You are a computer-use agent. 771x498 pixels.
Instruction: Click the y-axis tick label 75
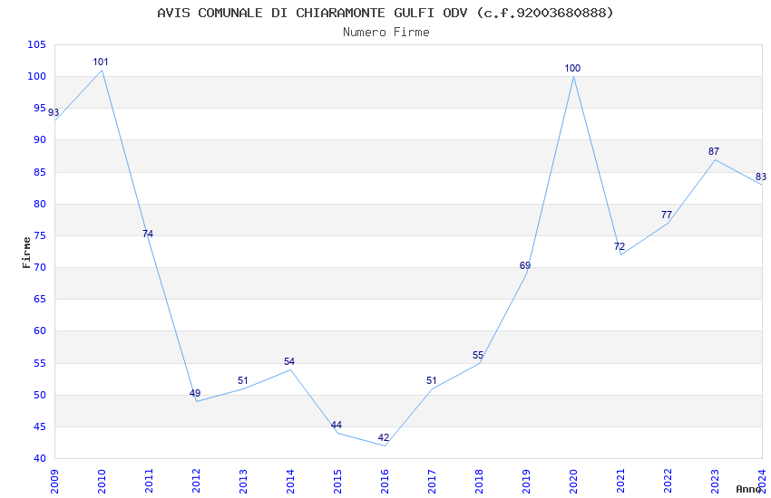(40, 236)
